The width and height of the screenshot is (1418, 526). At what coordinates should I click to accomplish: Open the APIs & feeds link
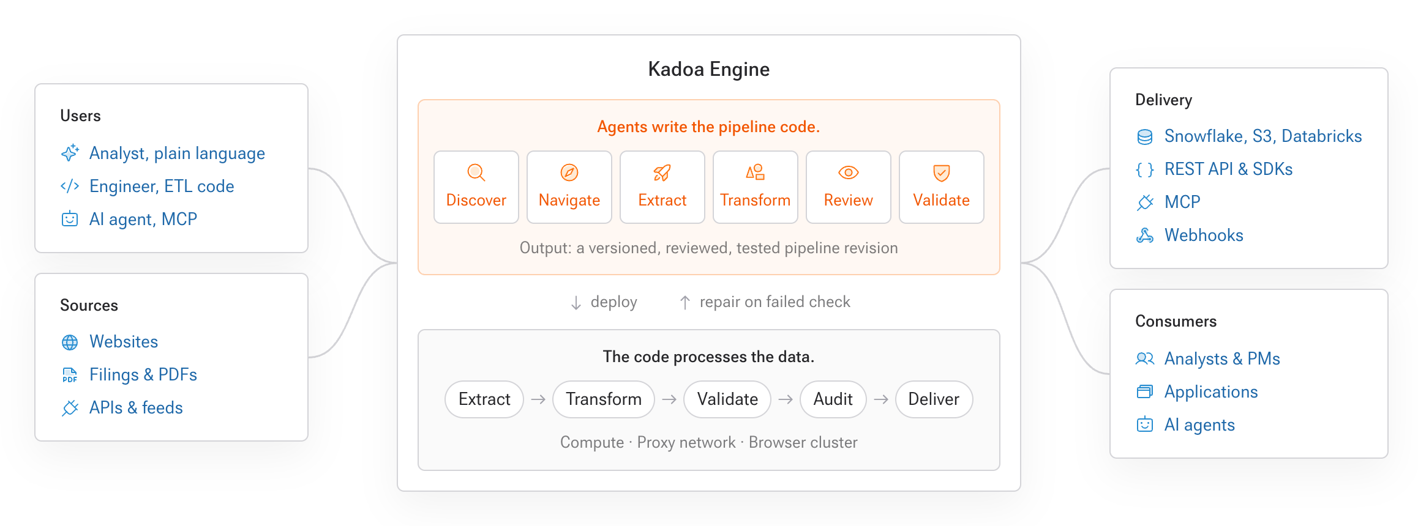point(136,408)
